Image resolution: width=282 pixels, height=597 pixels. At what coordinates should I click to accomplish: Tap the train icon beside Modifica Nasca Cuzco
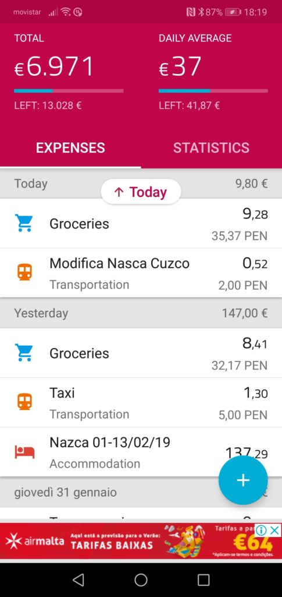24,272
